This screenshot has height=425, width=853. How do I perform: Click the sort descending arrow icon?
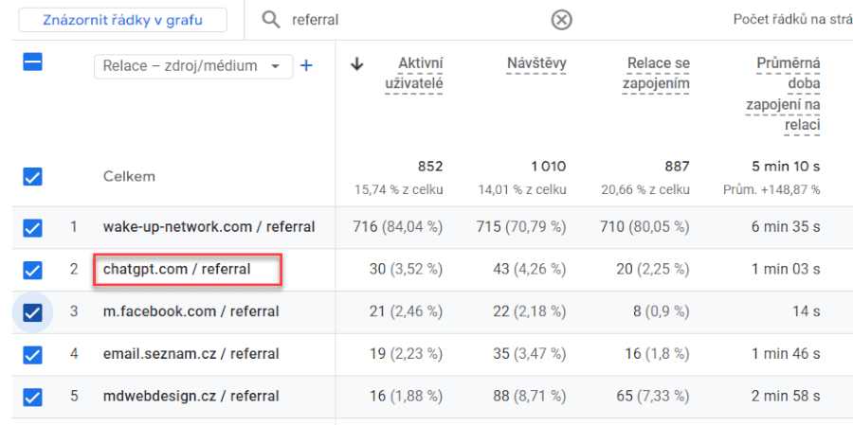coord(357,64)
